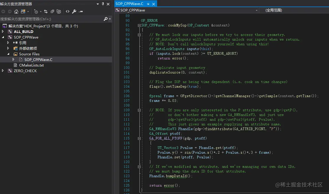Screen dimensions: 329x194
Task: Select the ALL_BUILD project
Action: pyautogui.click(x=24, y=31)
